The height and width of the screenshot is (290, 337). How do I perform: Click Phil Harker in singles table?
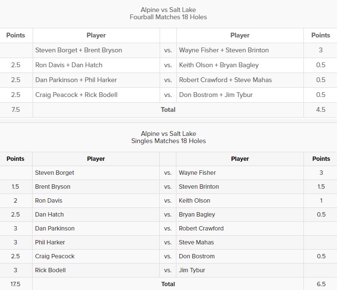[x=50, y=242]
